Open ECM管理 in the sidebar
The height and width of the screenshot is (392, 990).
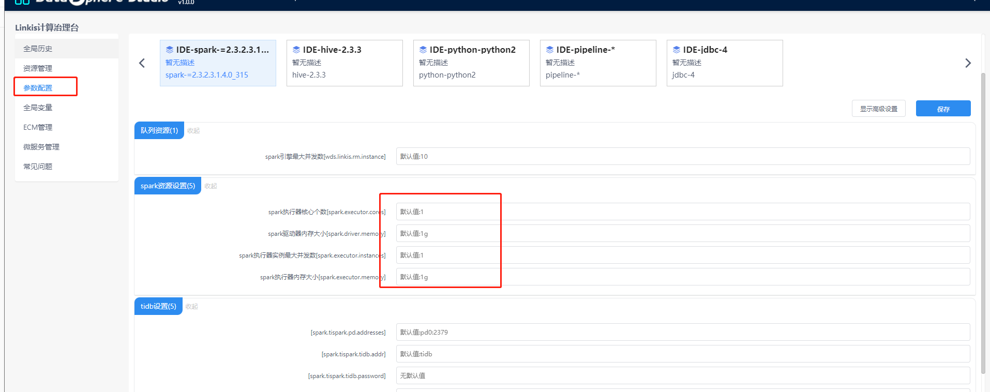67,127
